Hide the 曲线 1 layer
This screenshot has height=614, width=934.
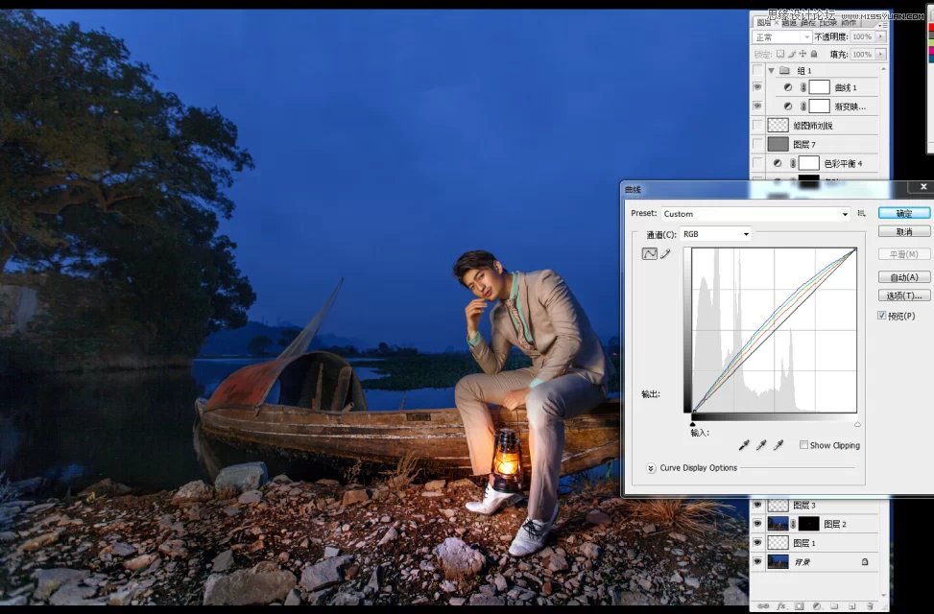757,87
